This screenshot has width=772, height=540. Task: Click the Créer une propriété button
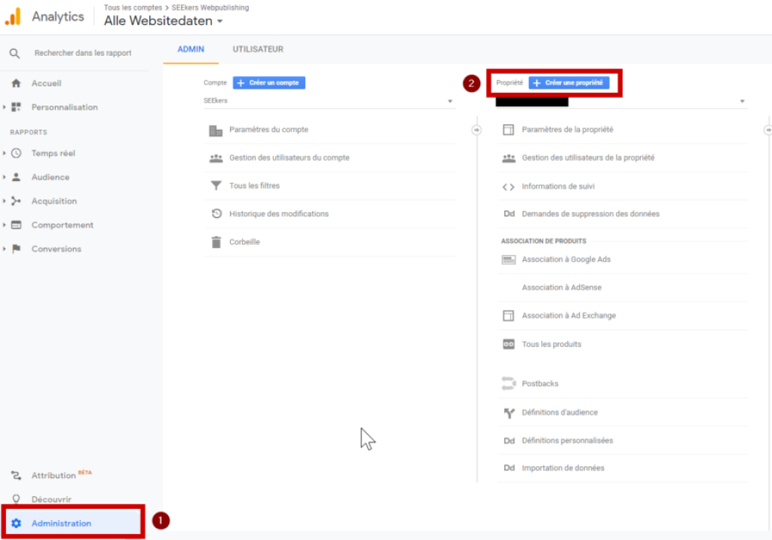[x=569, y=83]
